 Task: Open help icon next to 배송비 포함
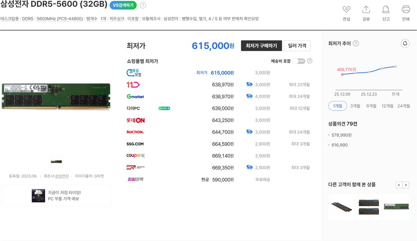click(x=310, y=61)
